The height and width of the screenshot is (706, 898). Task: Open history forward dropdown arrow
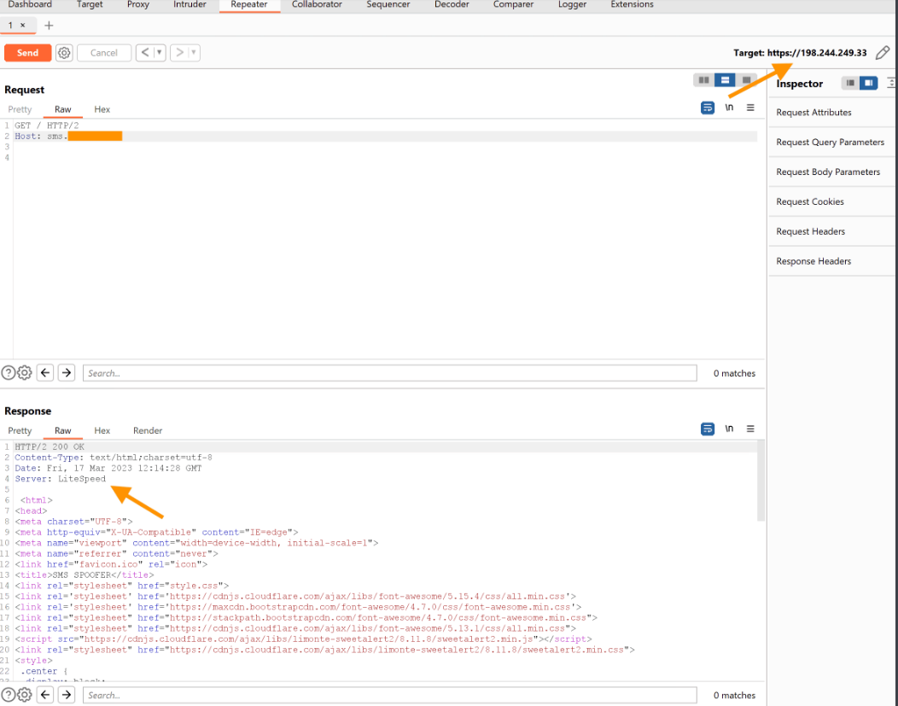point(194,53)
